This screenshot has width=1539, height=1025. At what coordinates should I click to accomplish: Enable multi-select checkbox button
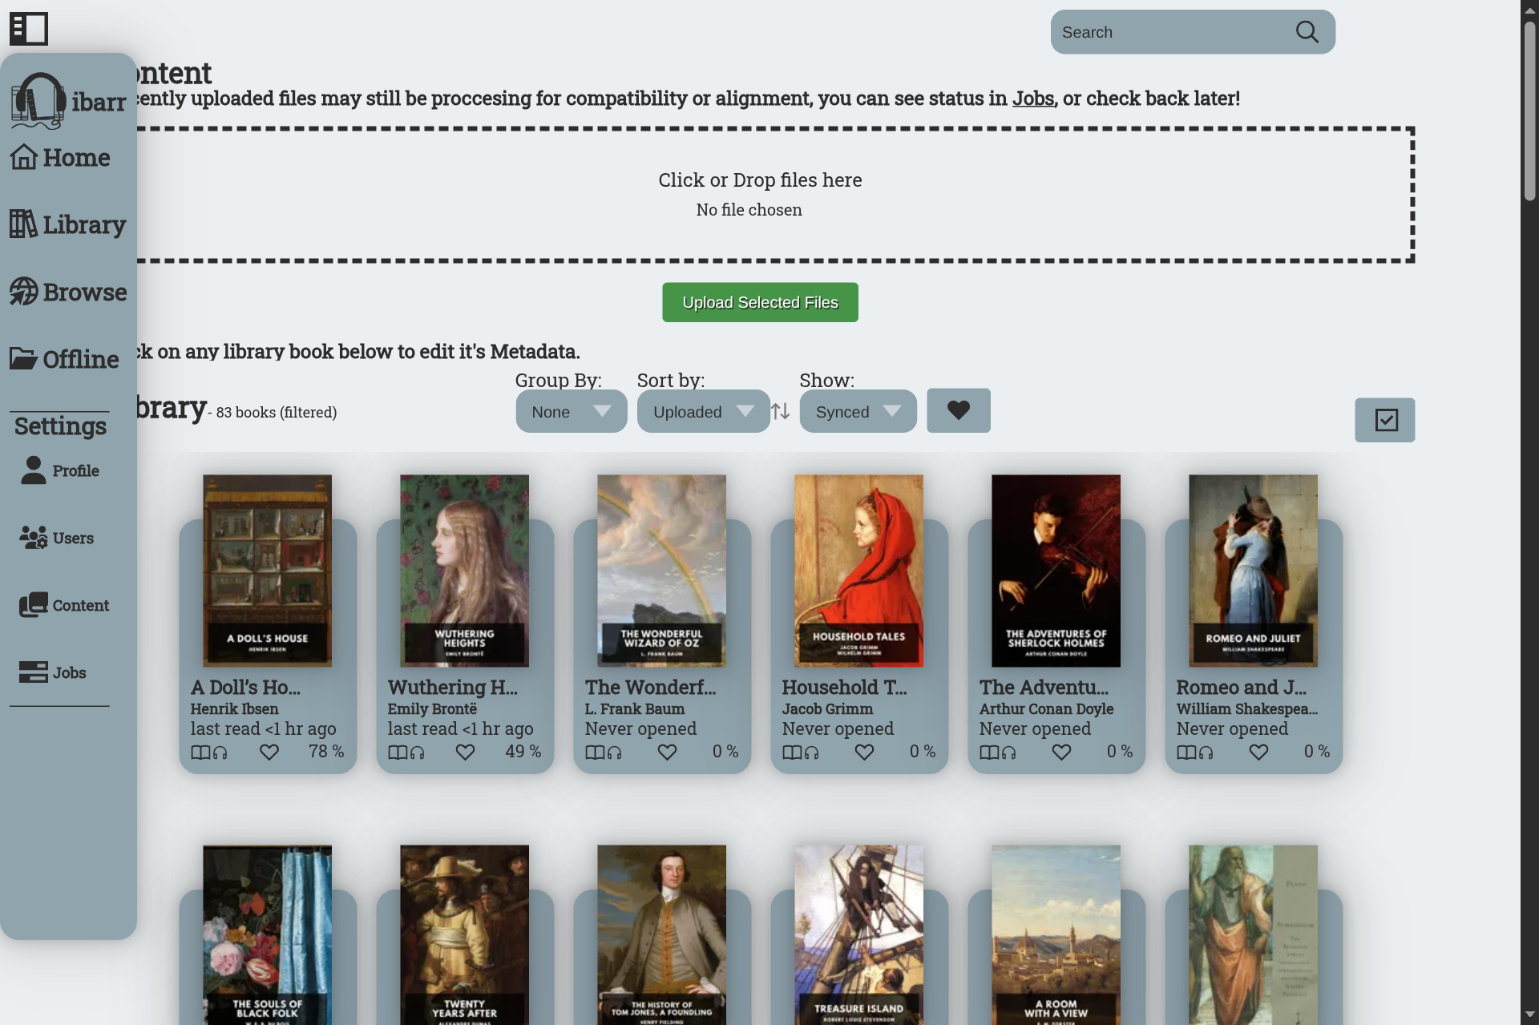coord(1384,420)
